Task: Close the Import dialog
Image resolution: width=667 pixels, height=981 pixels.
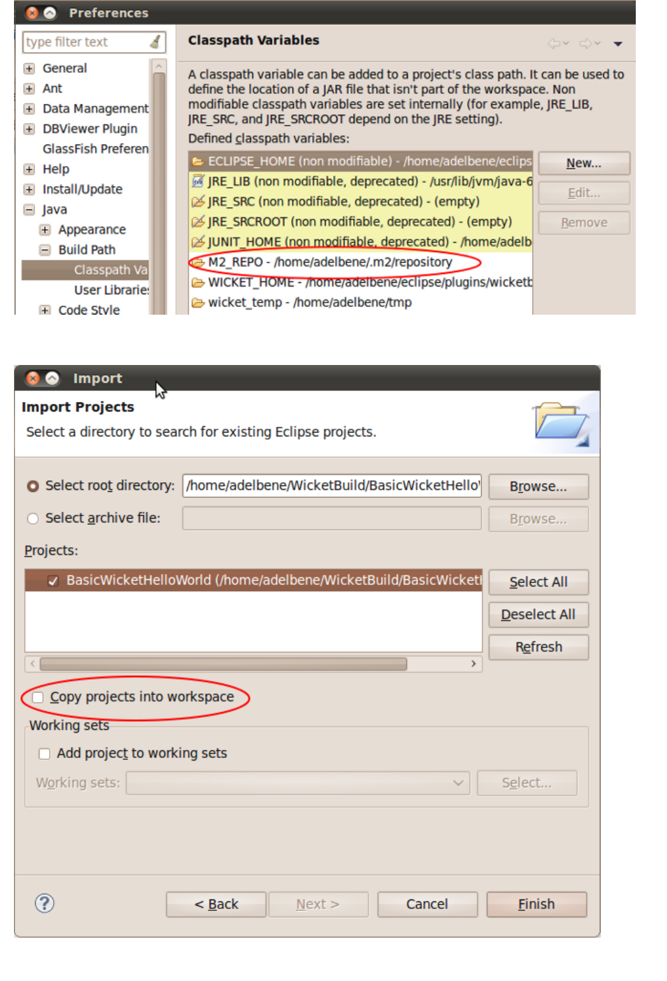Action: point(34,378)
